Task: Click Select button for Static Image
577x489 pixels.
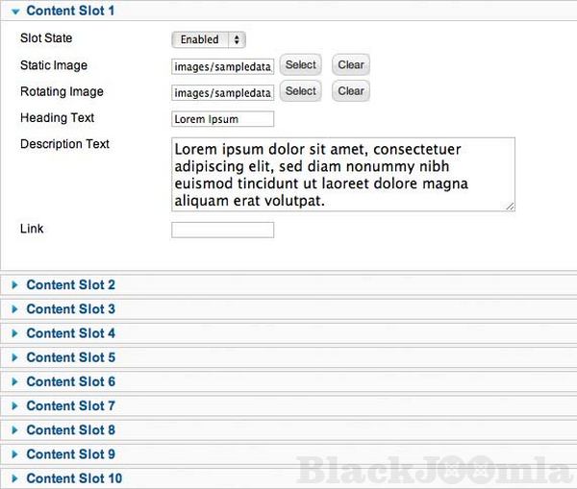Action: point(300,65)
